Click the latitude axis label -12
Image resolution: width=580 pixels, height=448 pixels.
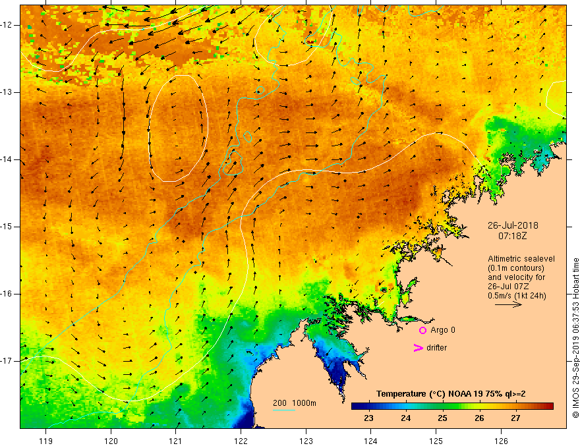[7, 25]
